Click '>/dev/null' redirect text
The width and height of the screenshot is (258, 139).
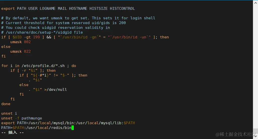(55, 90)
